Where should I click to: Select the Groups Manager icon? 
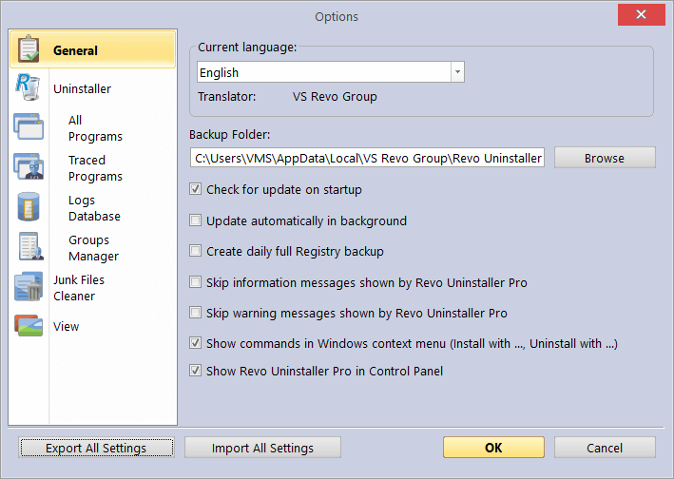point(30,246)
